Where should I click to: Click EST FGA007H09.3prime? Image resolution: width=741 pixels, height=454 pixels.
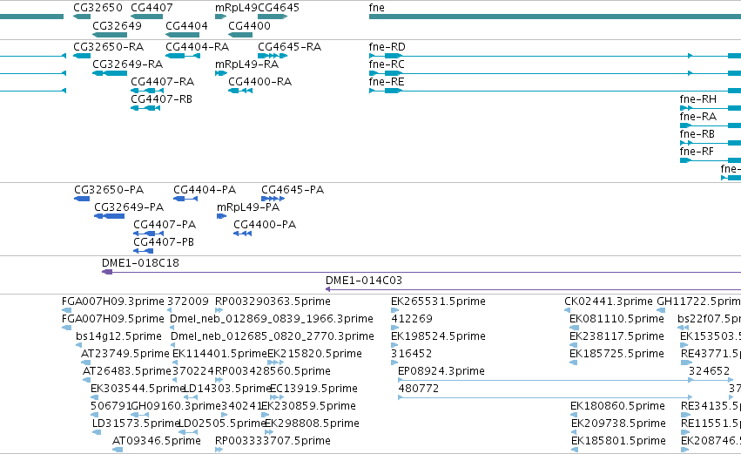point(113,302)
